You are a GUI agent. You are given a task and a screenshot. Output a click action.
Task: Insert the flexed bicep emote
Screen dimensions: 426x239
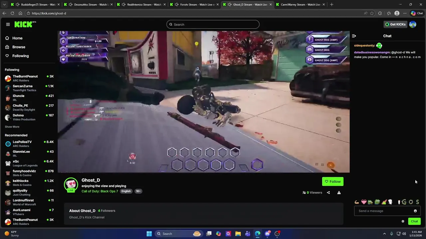coord(357,202)
